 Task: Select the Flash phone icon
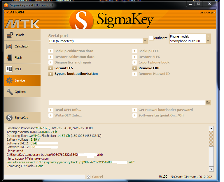pyautogui.click(x=10, y=58)
